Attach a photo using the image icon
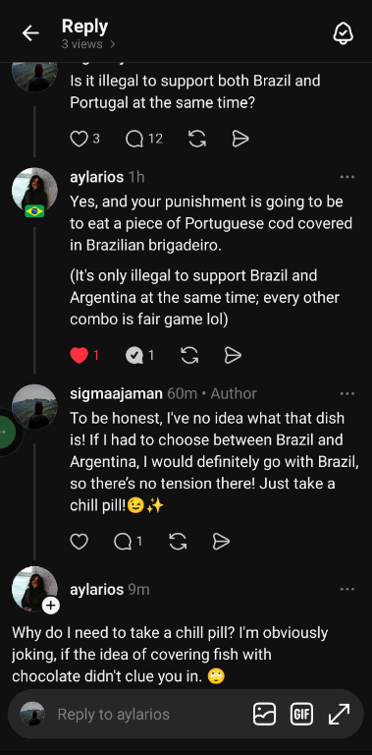Screen dimensions: 372x755 (x=264, y=714)
